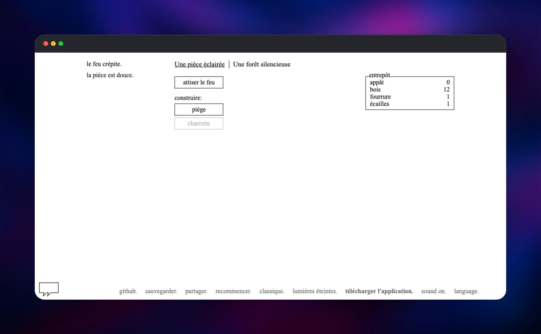Screen dimensions: 541x334
Task: Click the fourrure row in entrepôt
Action: point(410,97)
